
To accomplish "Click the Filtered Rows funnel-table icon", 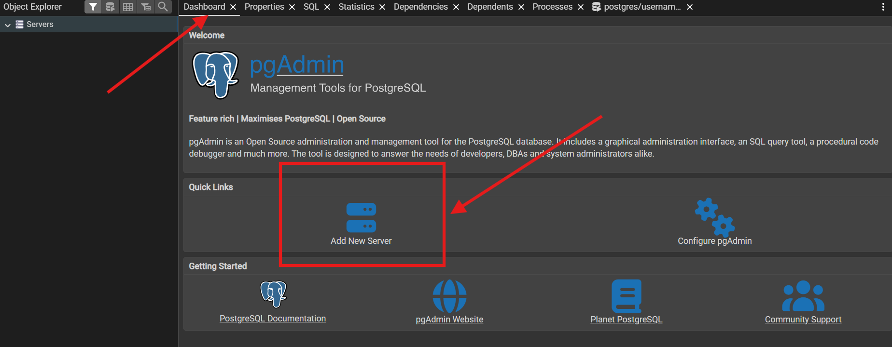I will (x=146, y=7).
